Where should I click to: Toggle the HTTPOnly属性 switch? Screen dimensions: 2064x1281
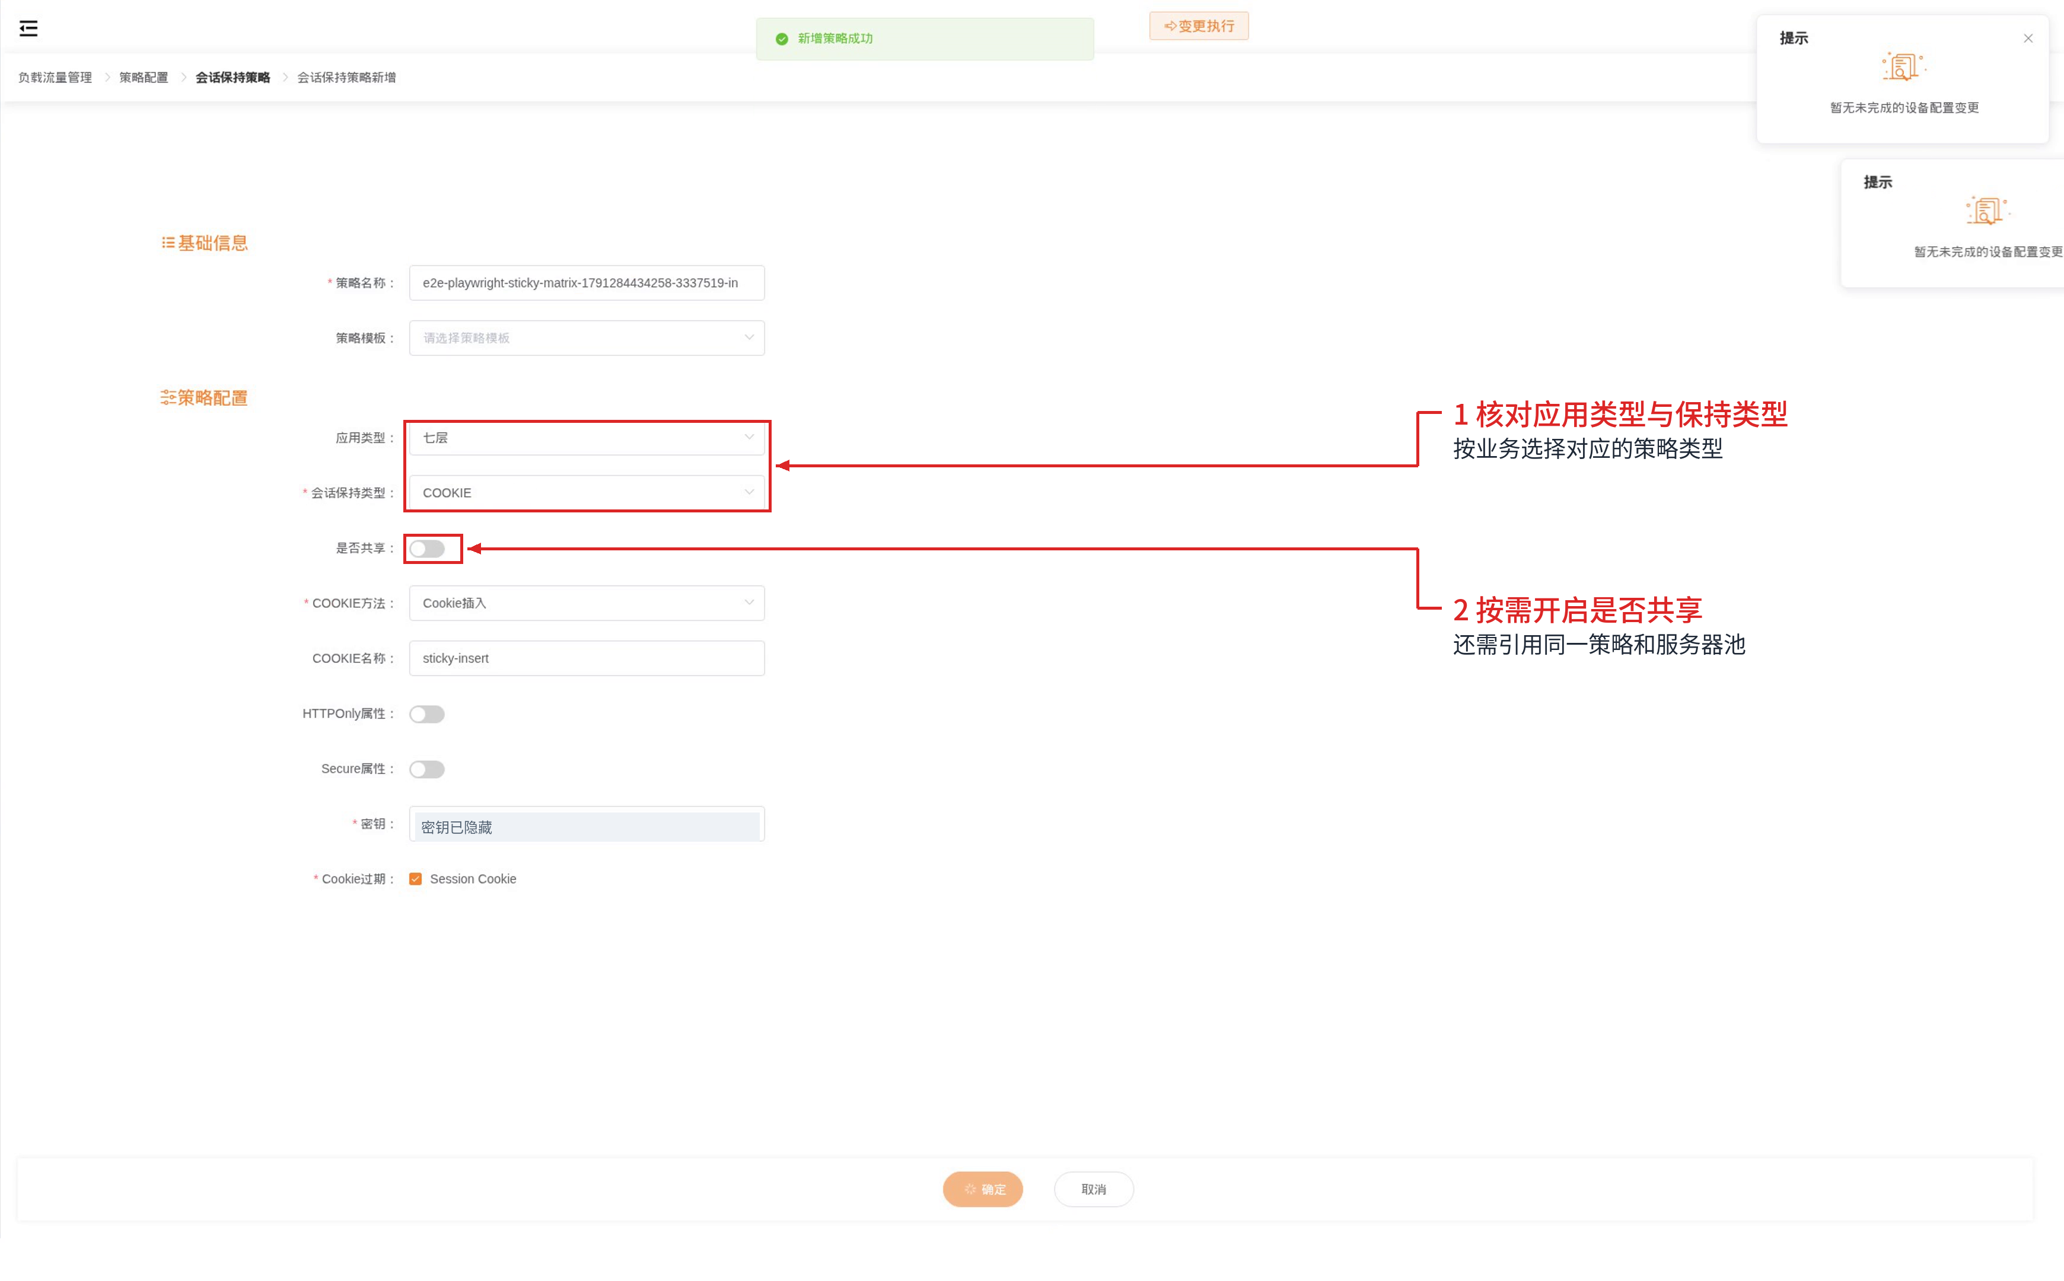[426, 714]
